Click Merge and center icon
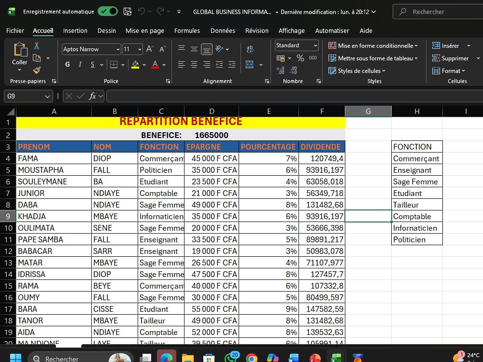Screen dimensions: 483x362 250,64
